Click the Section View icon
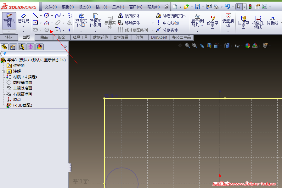The height and width of the screenshot is (188, 282). (x=209, y=46)
